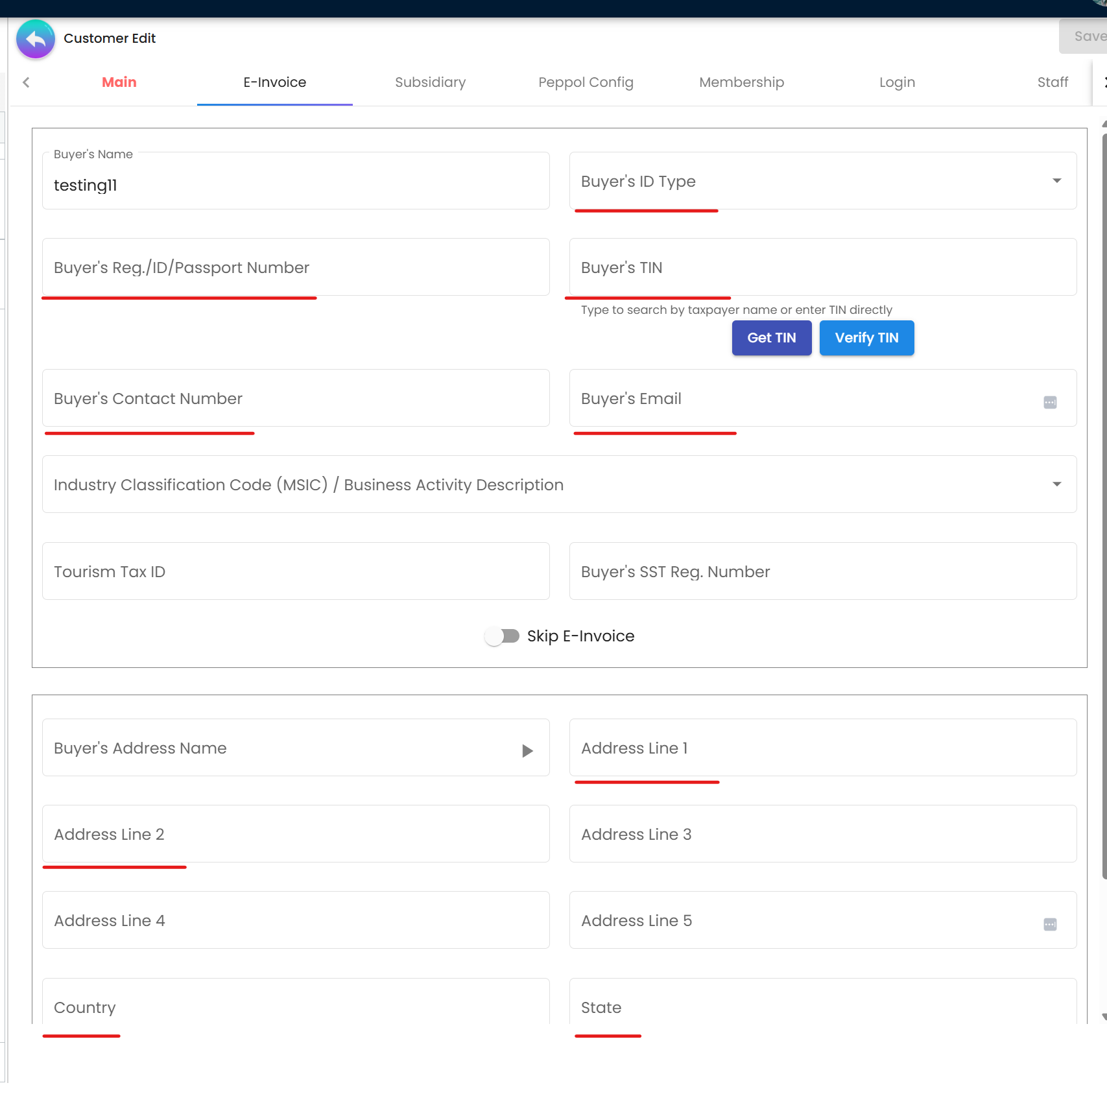Click the back arrow navigation icon
This screenshot has width=1107, height=1107.
pyautogui.click(x=35, y=39)
